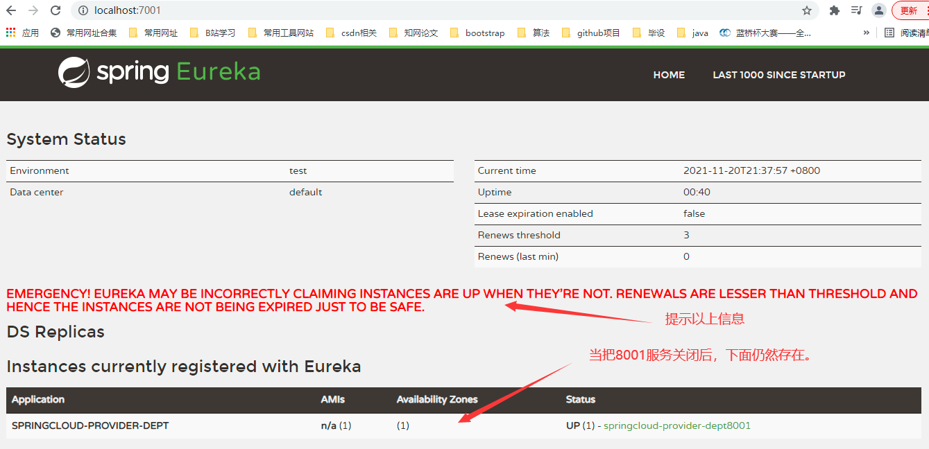The height and width of the screenshot is (449, 929).
Task: Click the AMIs cell 'n/a (1)'
Action: tap(336, 425)
